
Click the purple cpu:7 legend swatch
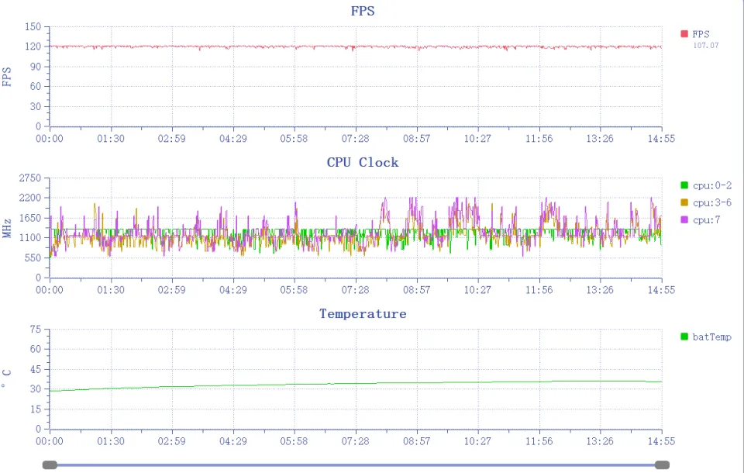(x=684, y=220)
